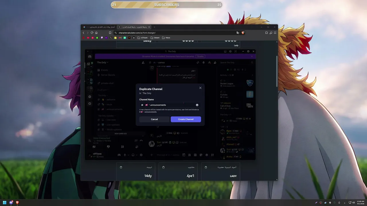Open a new browser tab
Image resolution: width=367 pixels, height=206 pixels.
point(154,27)
